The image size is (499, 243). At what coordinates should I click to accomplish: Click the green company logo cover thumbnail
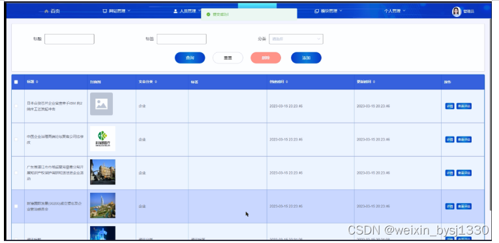pos(102,138)
